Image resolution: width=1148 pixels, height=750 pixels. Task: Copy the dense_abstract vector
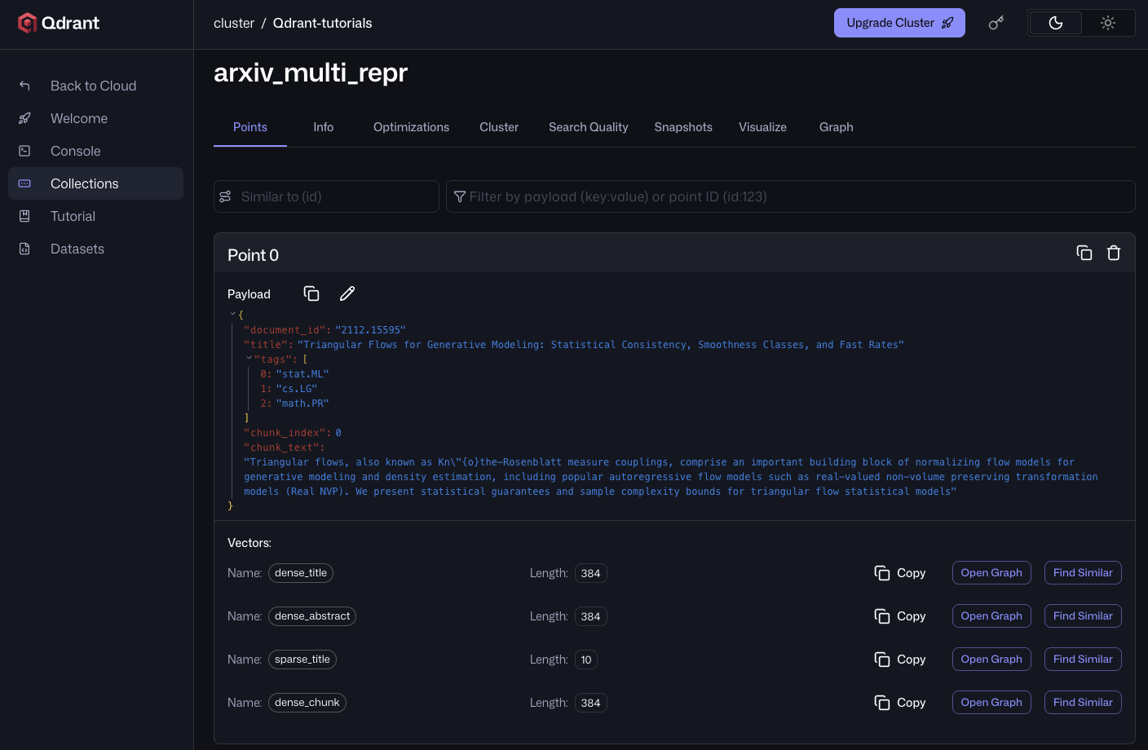[x=900, y=616]
